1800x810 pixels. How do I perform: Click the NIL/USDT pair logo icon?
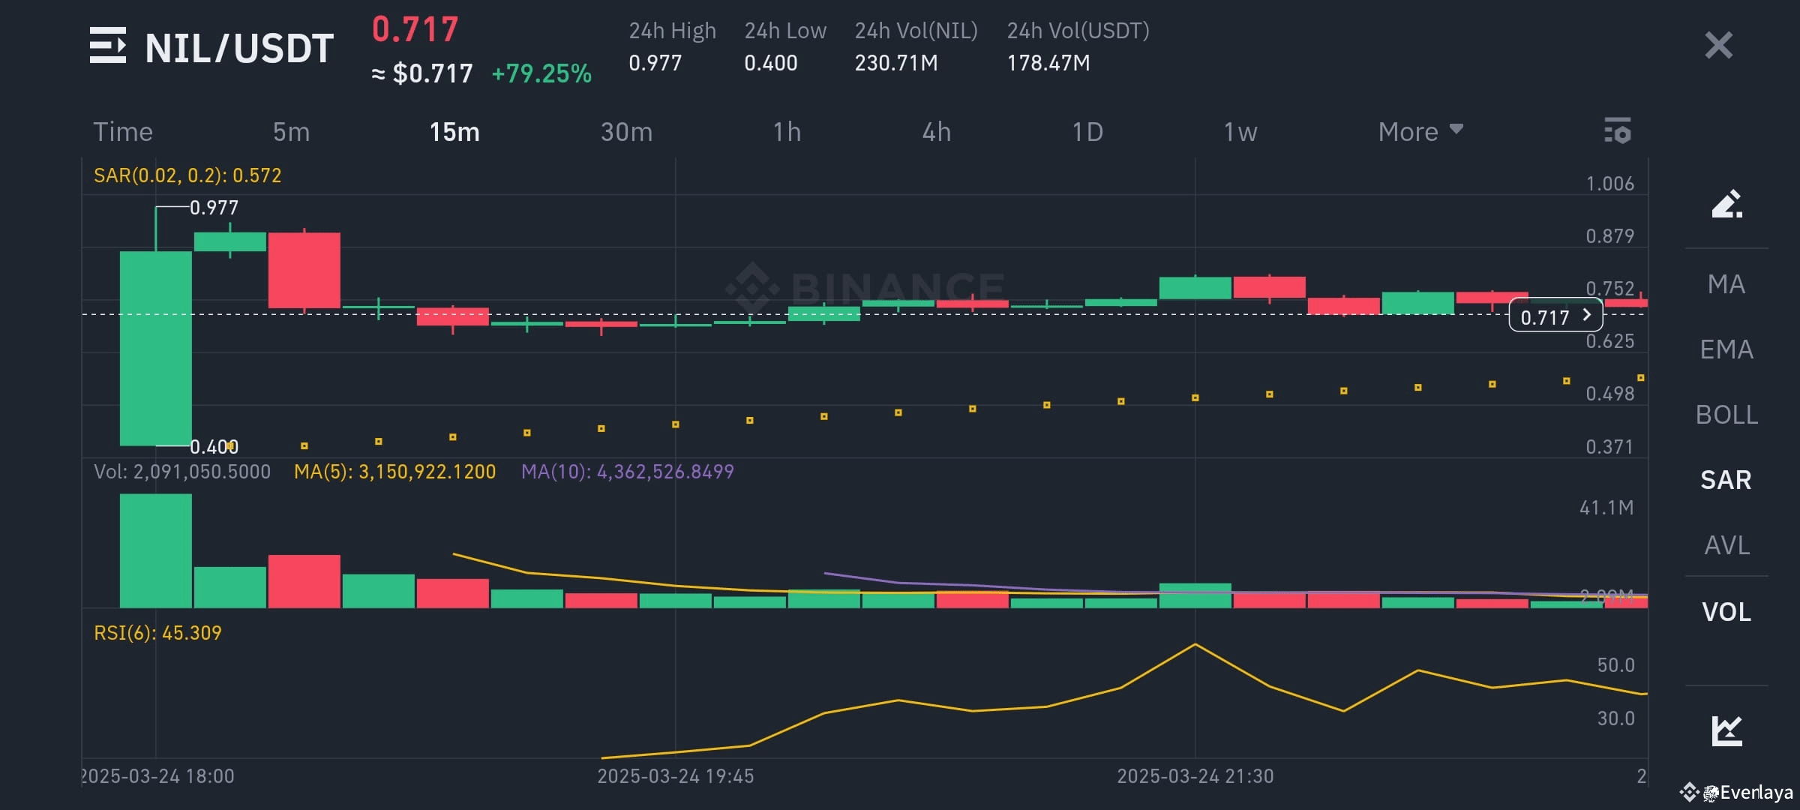107,46
